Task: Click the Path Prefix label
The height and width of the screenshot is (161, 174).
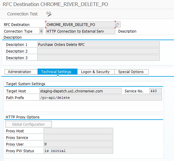Action: [15, 98]
